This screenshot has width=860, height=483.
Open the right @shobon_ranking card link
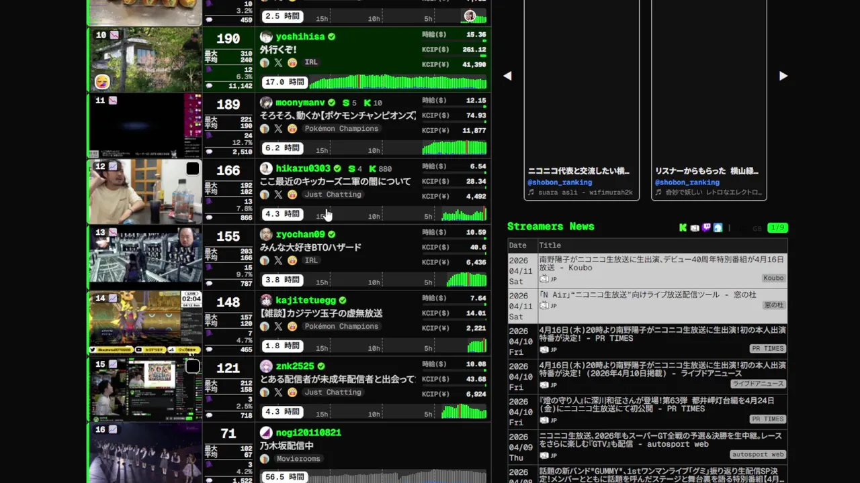click(x=687, y=182)
